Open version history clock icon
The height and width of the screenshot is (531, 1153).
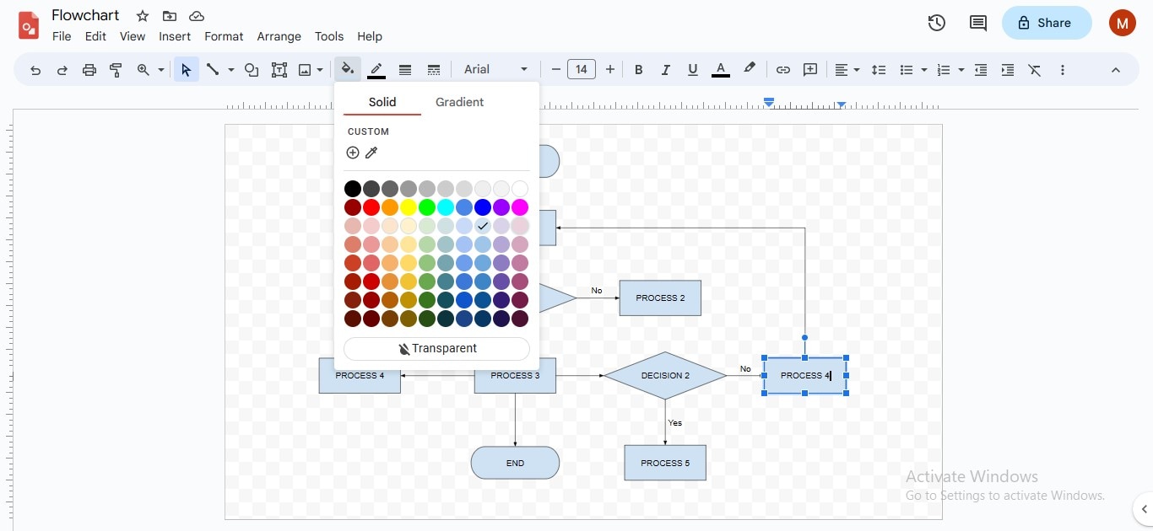pyautogui.click(x=936, y=23)
